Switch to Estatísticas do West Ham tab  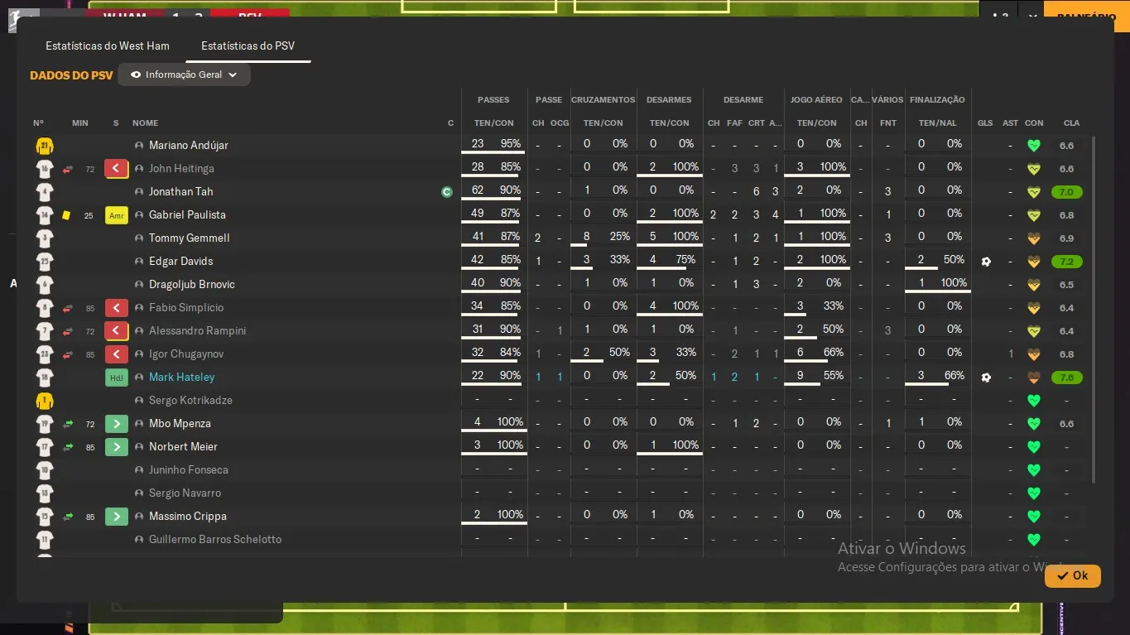pyautogui.click(x=108, y=46)
